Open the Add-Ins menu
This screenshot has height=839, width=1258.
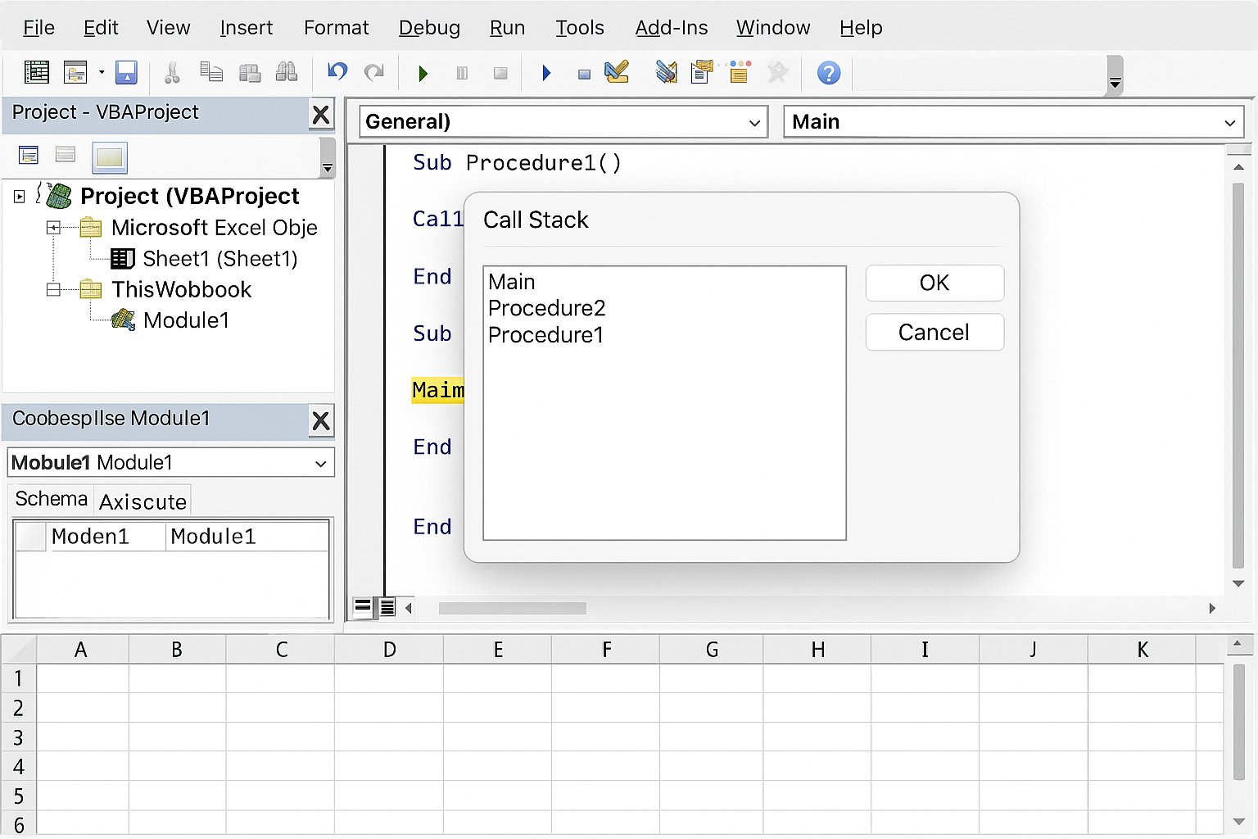671,28
